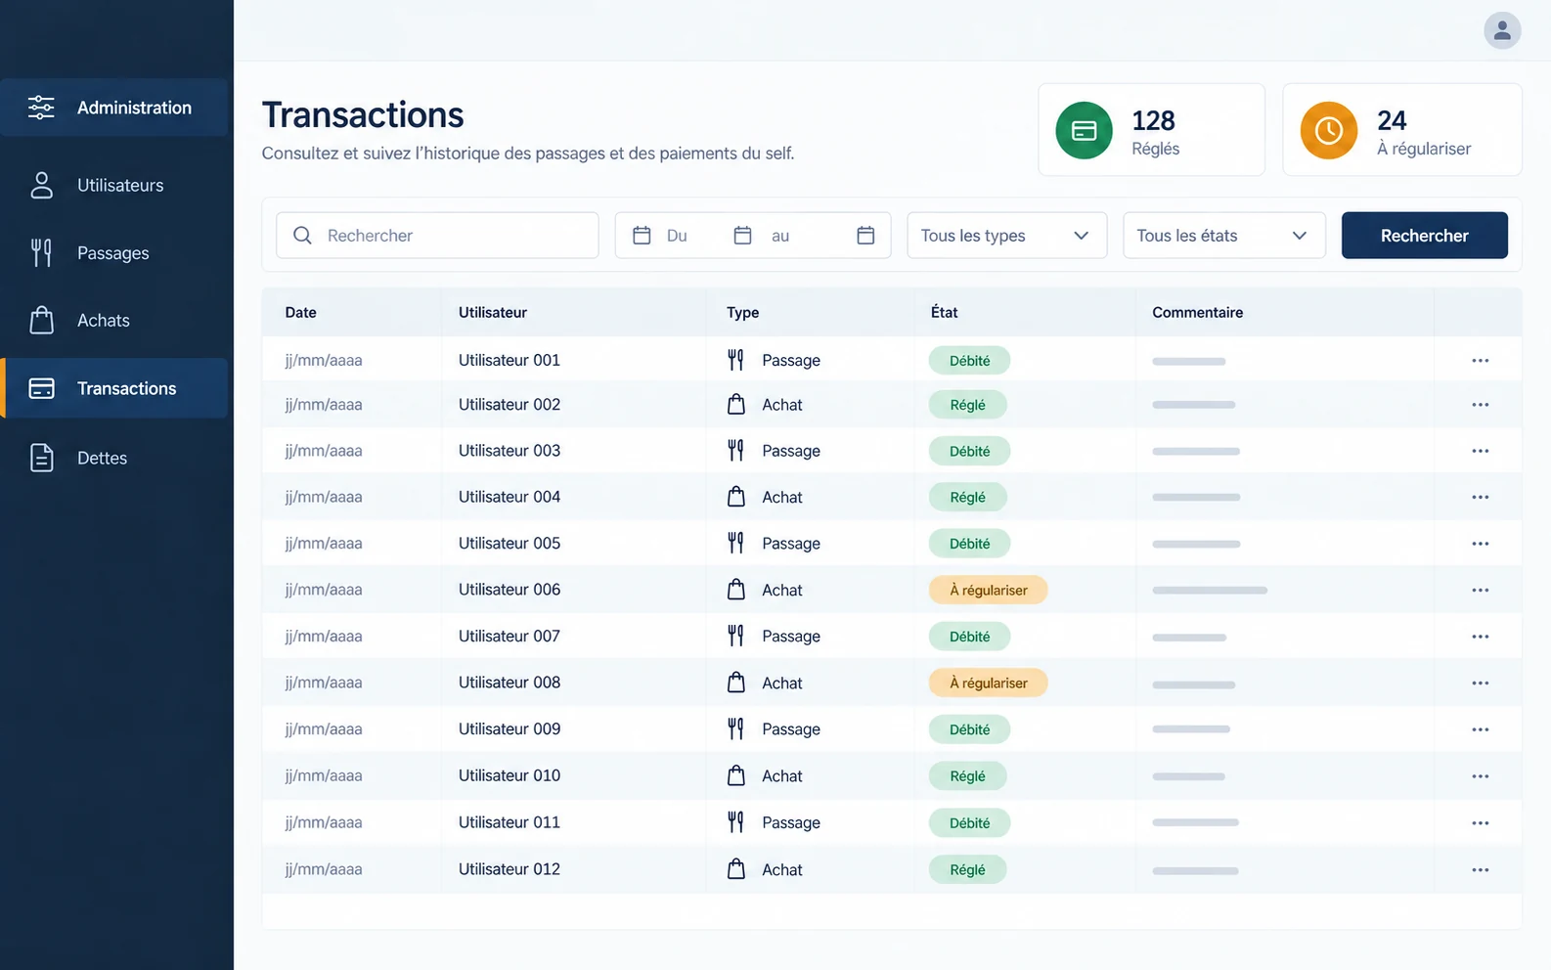Go to Achats in sidebar
The image size is (1551, 970).
pyautogui.click(x=114, y=321)
